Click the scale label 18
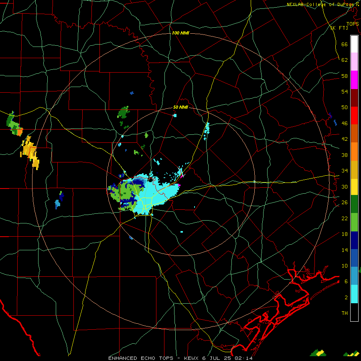Image resolution: width=361 pixels, height=361 pixels. (345, 234)
